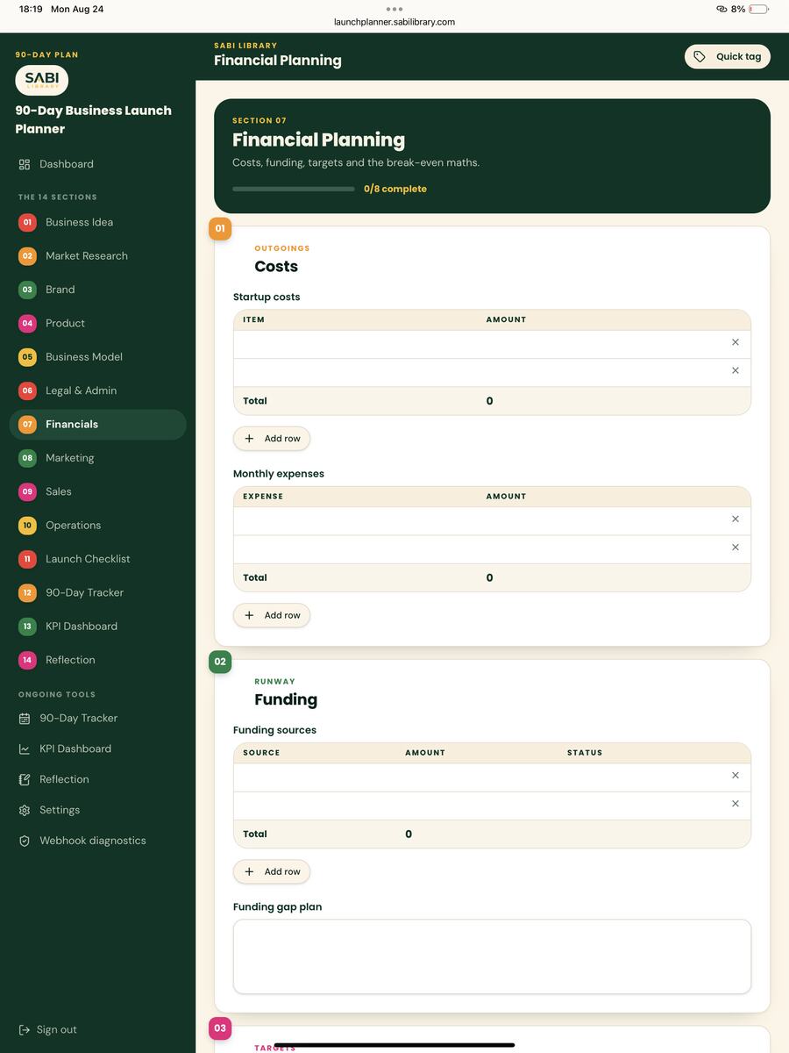The width and height of the screenshot is (789, 1053).
Task: Open the Dashboard grid icon
Action: pos(25,164)
